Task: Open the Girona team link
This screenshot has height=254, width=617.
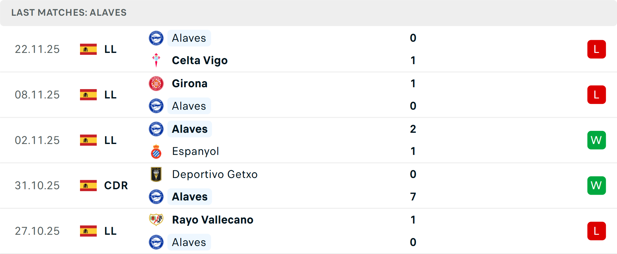Action: [x=190, y=83]
